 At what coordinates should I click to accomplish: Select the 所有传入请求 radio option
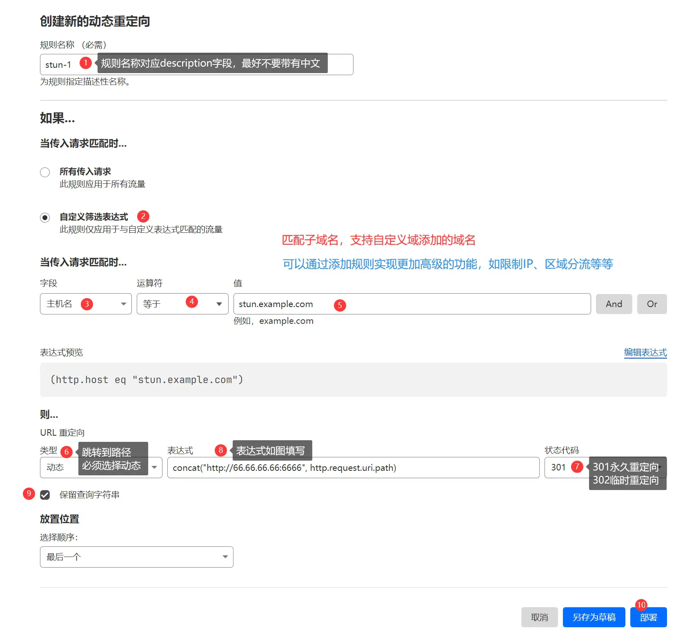pos(45,172)
